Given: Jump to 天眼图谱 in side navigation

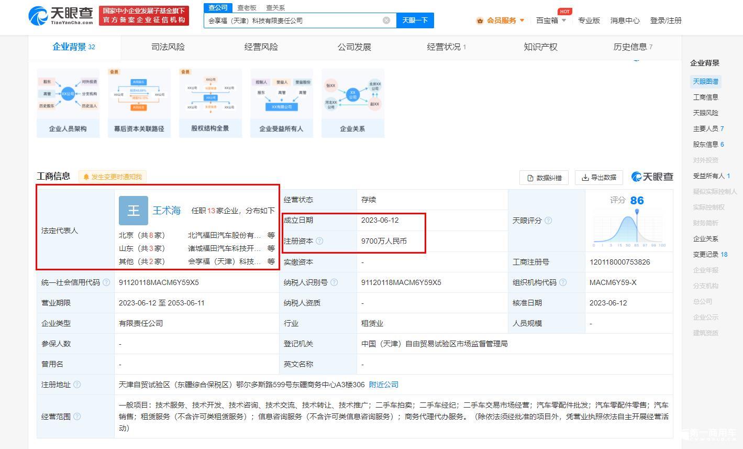Looking at the screenshot, I should pos(705,81).
